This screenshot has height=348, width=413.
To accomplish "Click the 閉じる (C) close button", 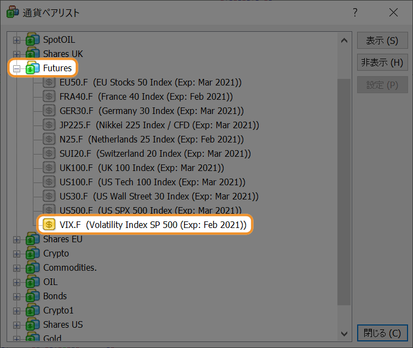I will 382,333.
